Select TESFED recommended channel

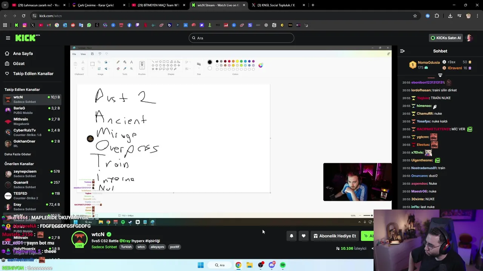click(x=32, y=196)
